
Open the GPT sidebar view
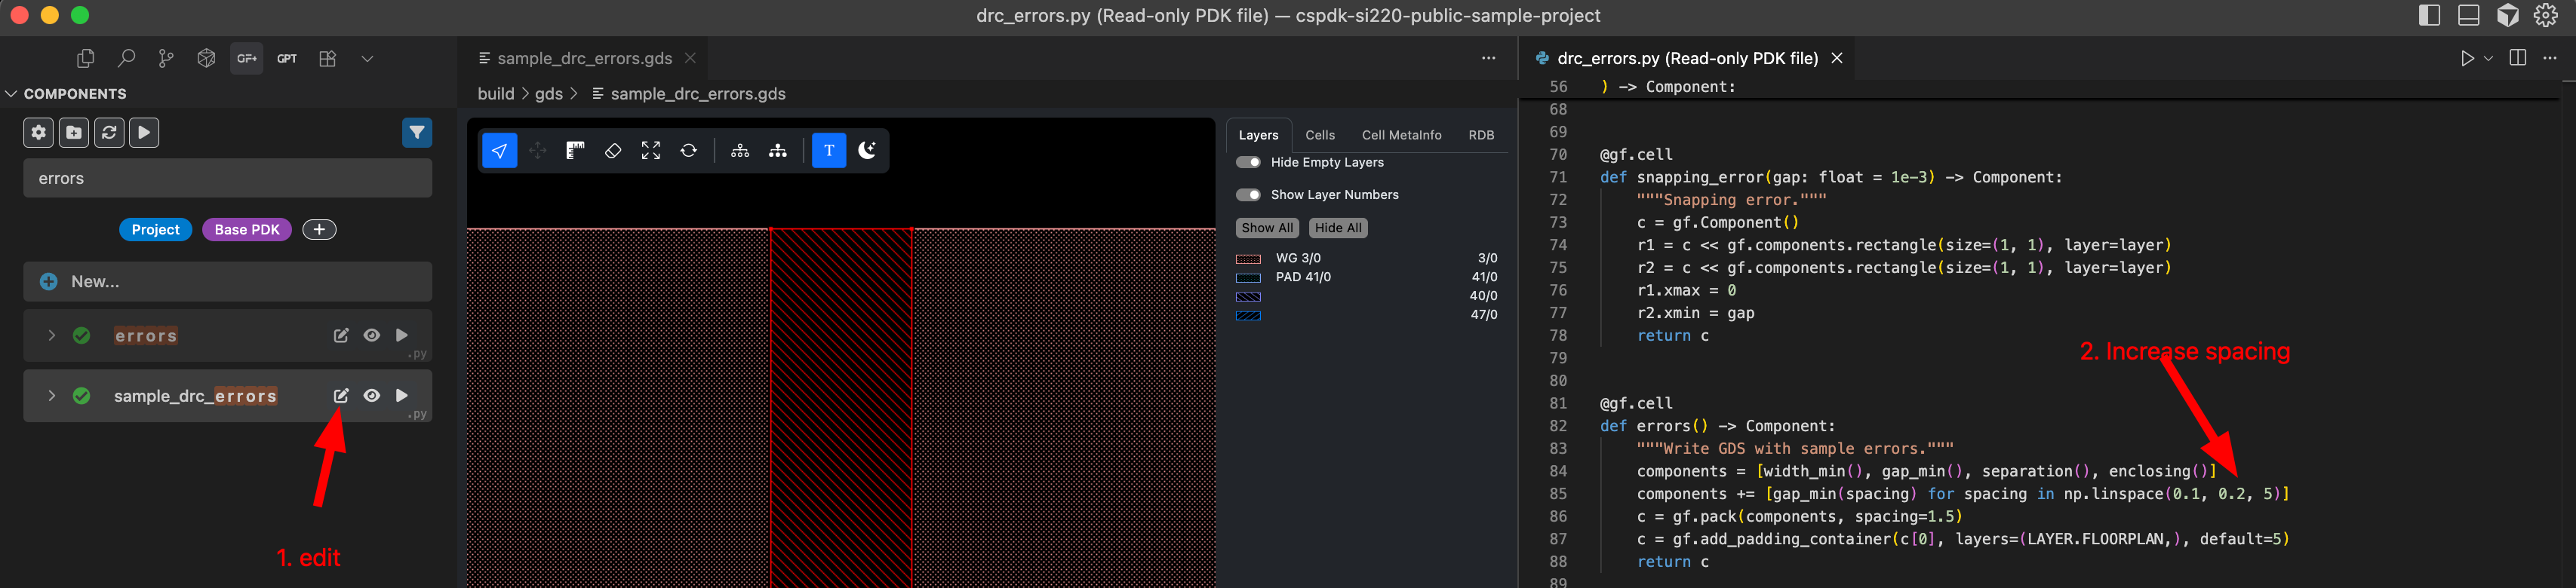tap(287, 59)
